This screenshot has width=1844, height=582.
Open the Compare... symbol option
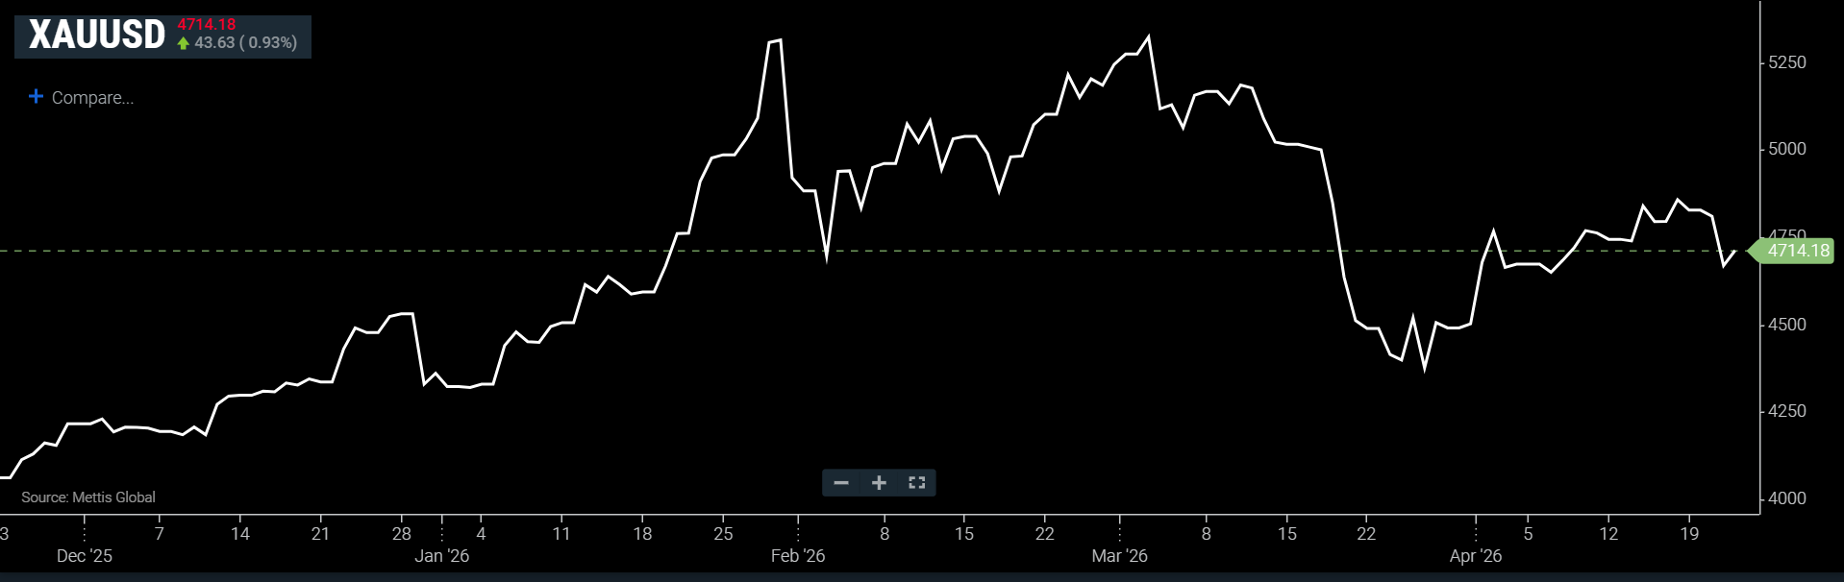[92, 98]
